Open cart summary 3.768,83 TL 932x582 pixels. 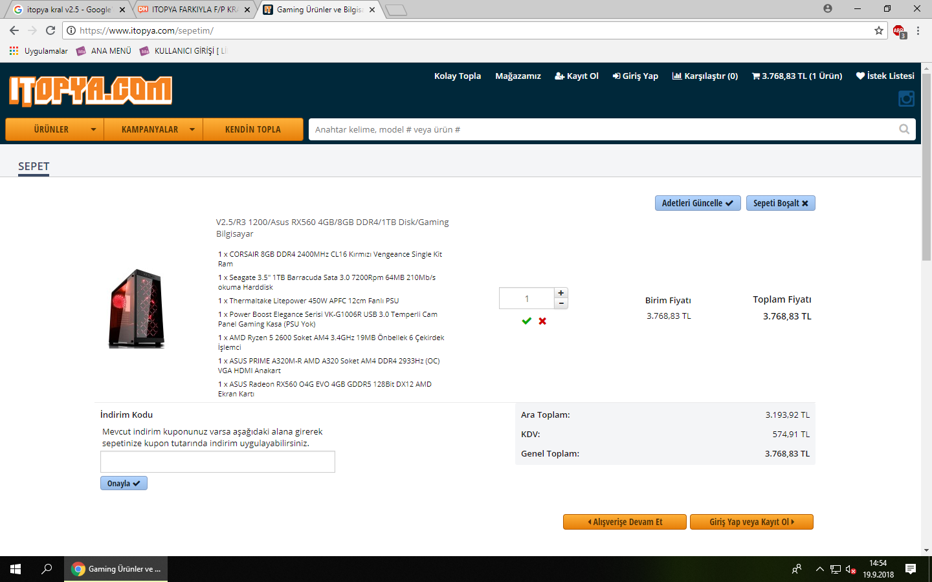click(797, 76)
